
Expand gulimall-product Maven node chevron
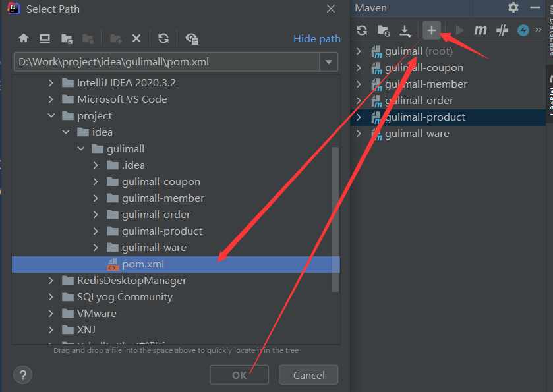coord(359,117)
